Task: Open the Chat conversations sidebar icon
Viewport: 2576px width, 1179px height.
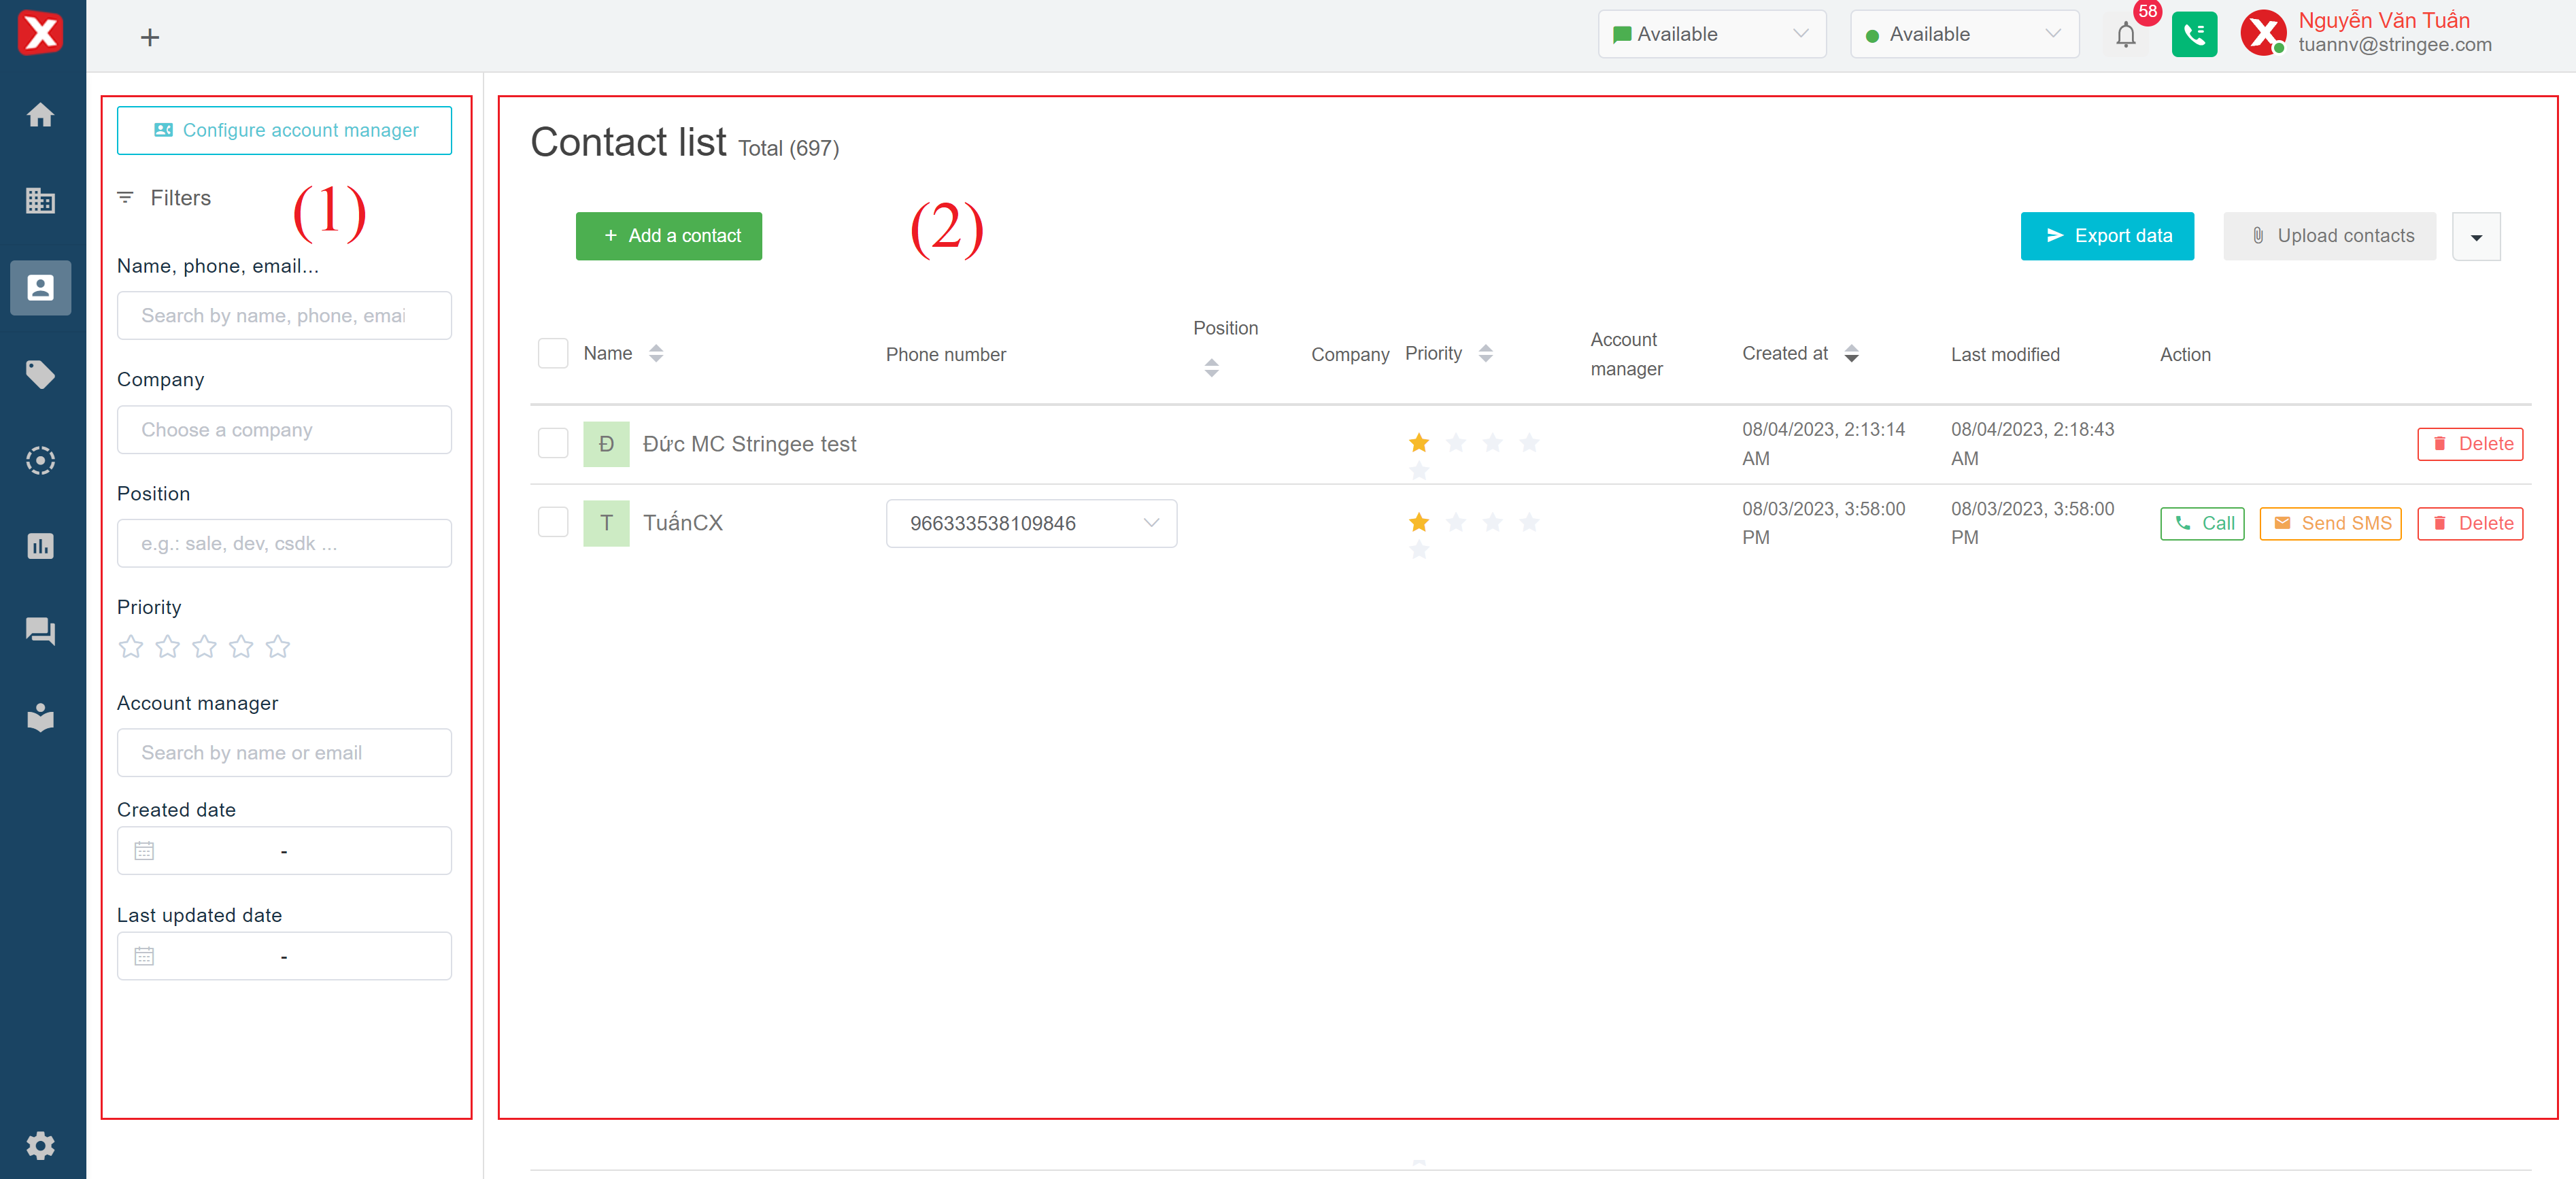Action: tap(40, 631)
